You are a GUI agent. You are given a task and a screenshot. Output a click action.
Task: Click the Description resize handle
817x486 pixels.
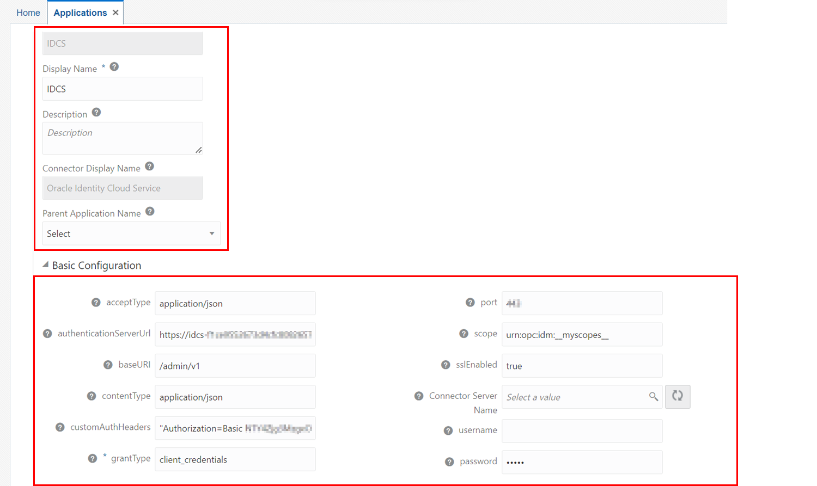pos(199,150)
